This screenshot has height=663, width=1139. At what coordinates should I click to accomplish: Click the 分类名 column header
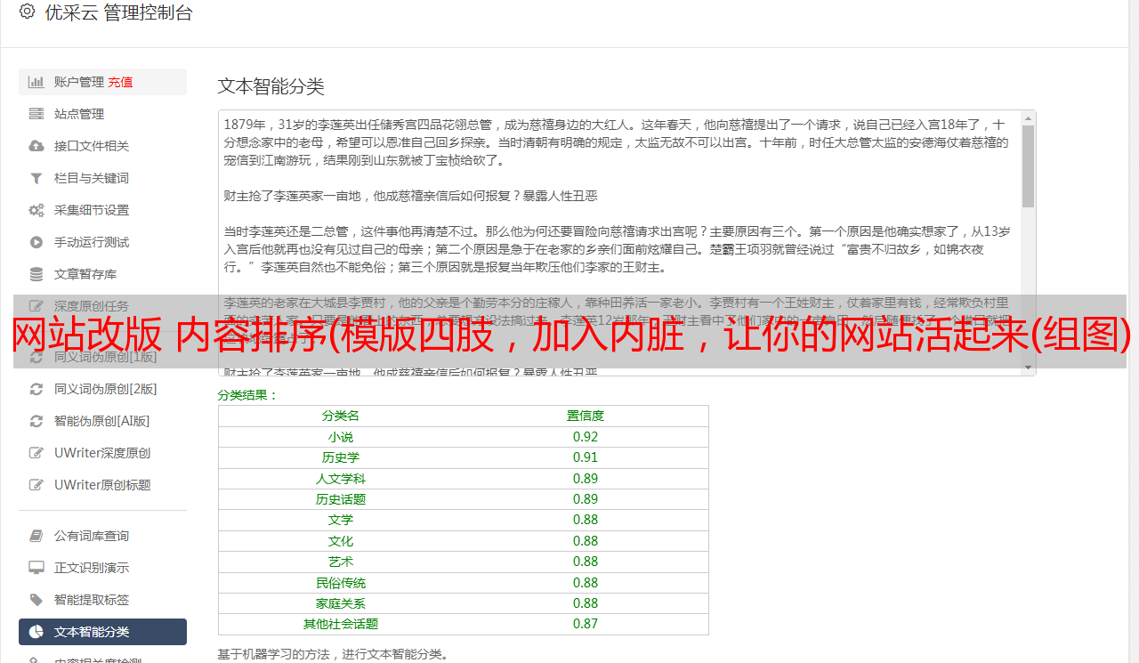(x=341, y=416)
